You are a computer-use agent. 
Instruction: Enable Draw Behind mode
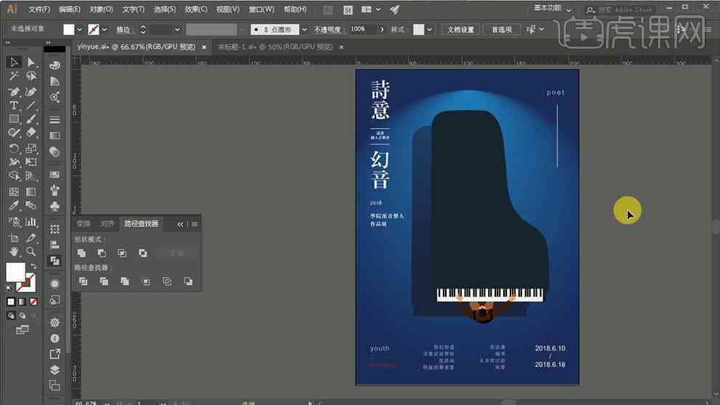pos(22,316)
